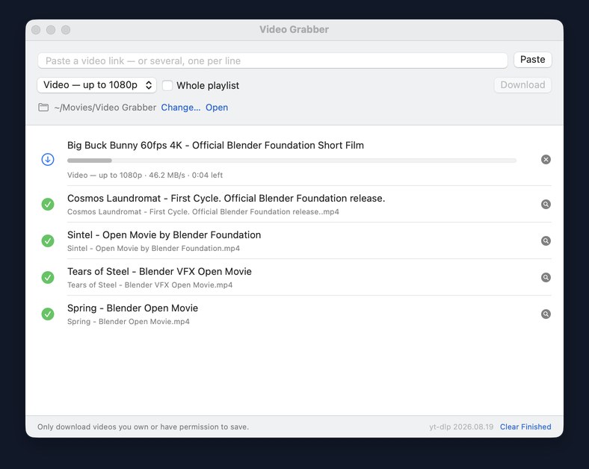The width and height of the screenshot is (589, 469).
Task: Focus the video link input field
Action: point(273,60)
